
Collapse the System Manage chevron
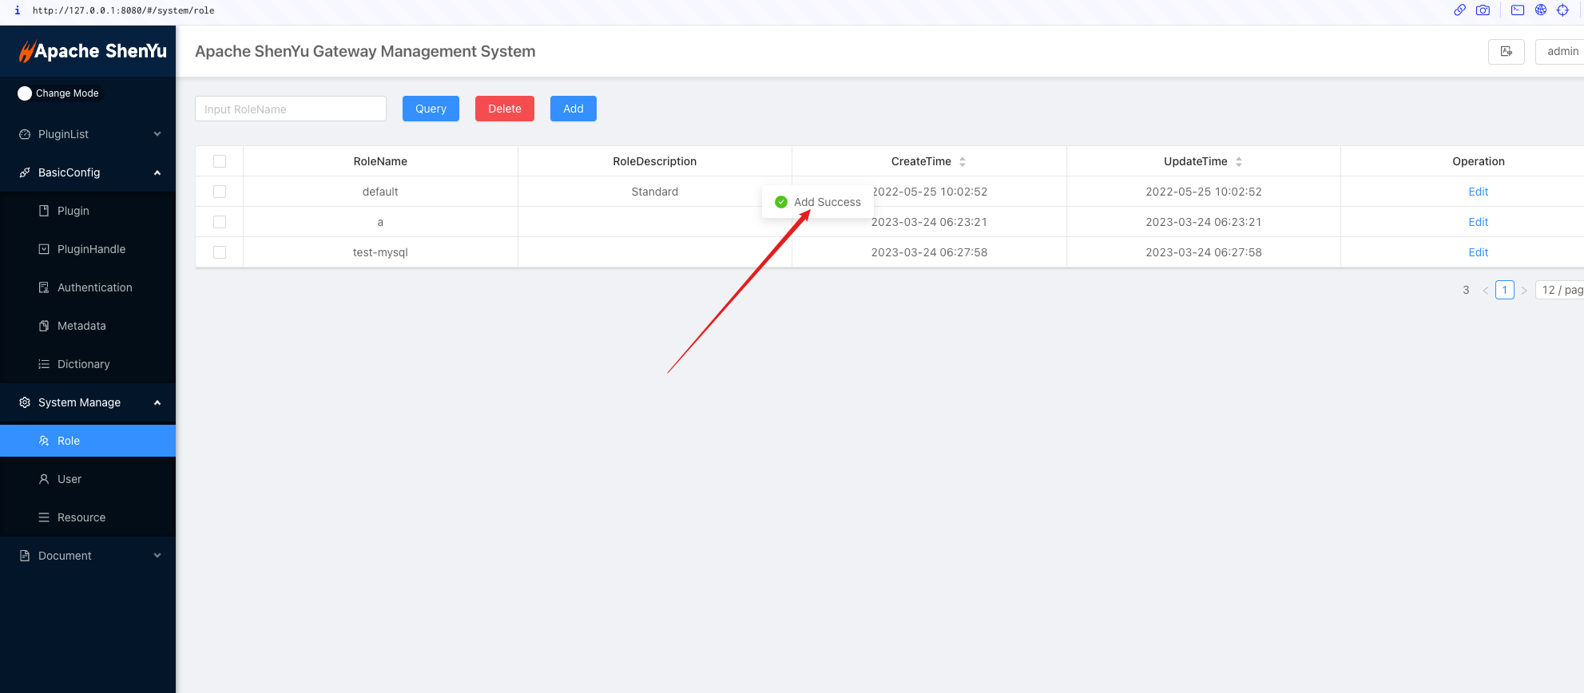coord(157,402)
